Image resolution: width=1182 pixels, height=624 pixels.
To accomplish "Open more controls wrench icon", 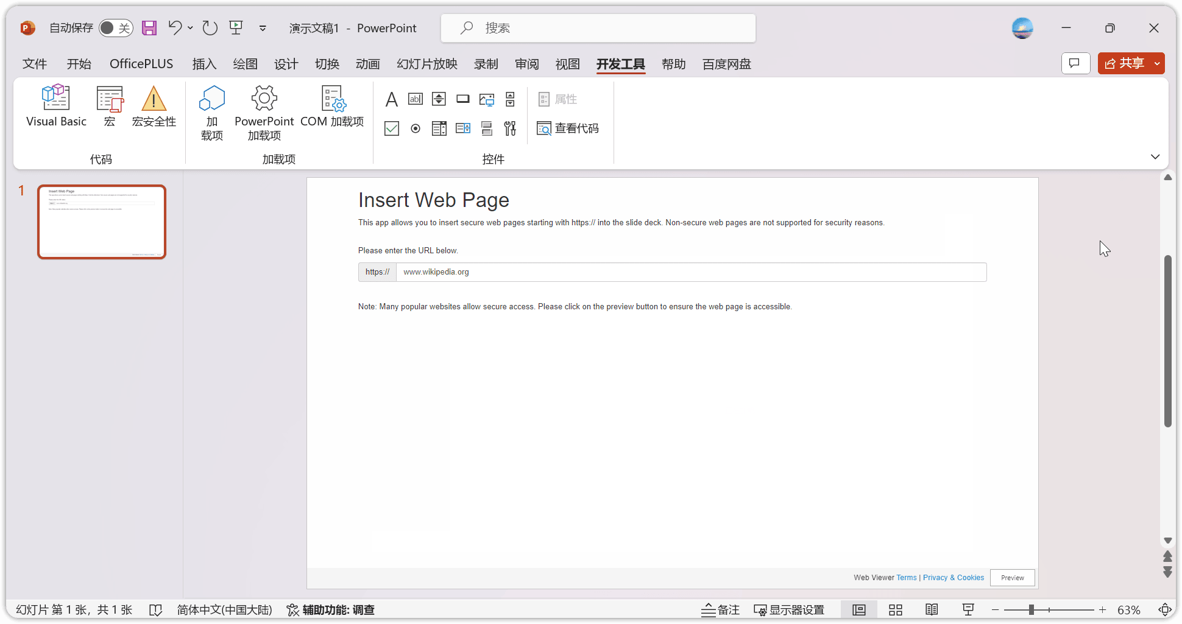I will click(x=510, y=128).
